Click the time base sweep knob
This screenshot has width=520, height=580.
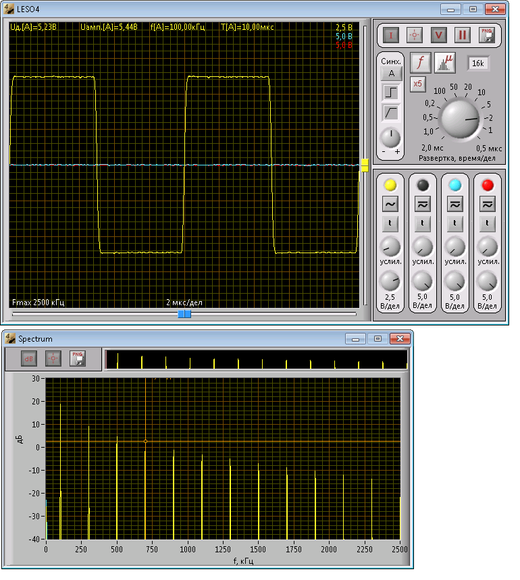pos(461,119)
